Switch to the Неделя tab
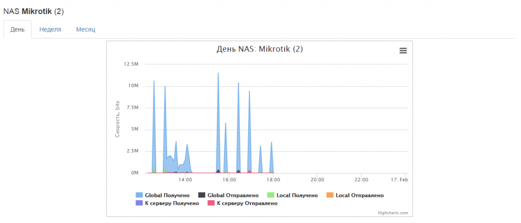 point(50,30)
